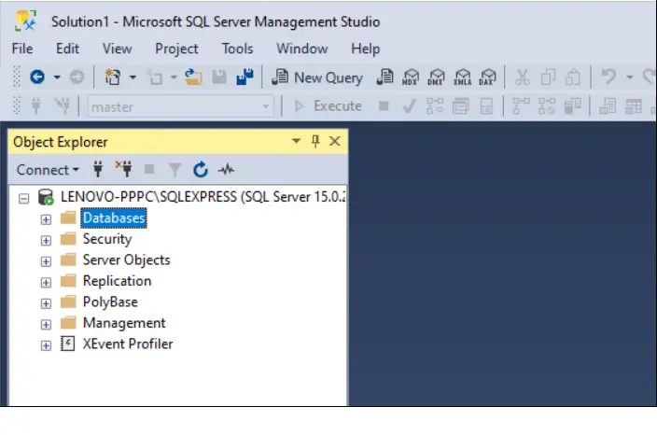Click the Save icon in toolbar
657x435 pixels.
point(218,77)
